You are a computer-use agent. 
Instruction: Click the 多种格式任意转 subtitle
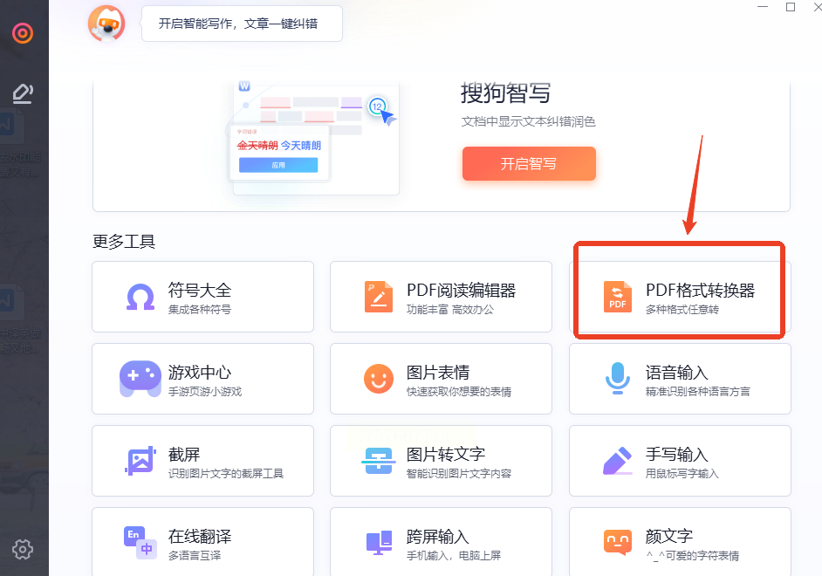(682, 310)
